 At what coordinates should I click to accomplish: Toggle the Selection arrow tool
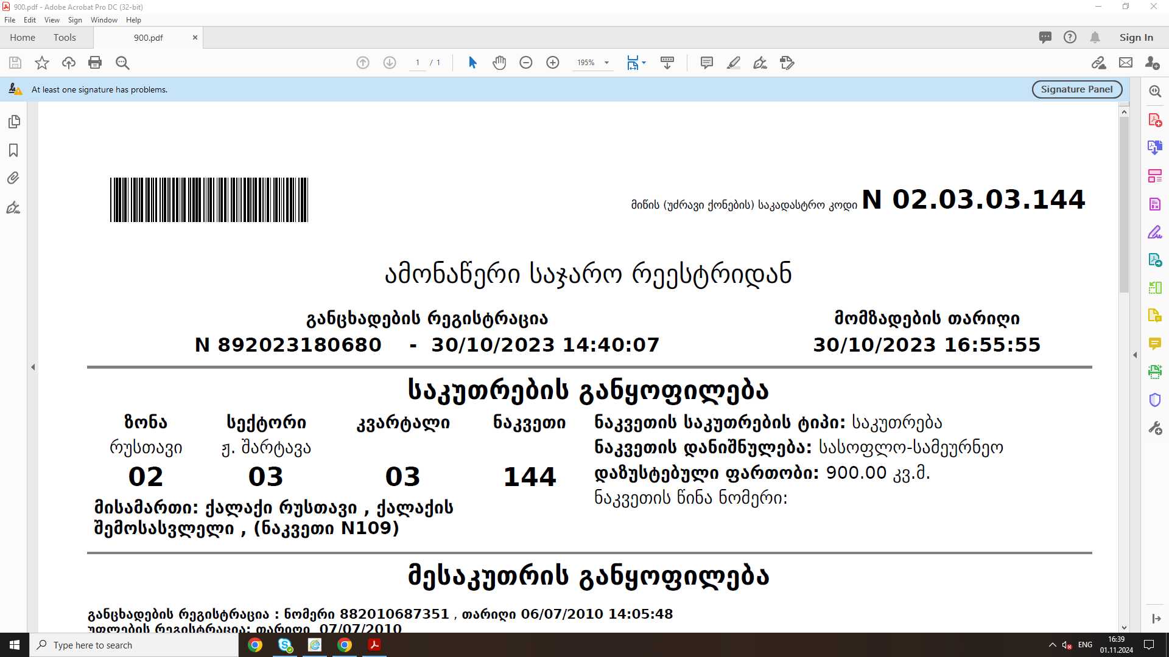(472, 63)
